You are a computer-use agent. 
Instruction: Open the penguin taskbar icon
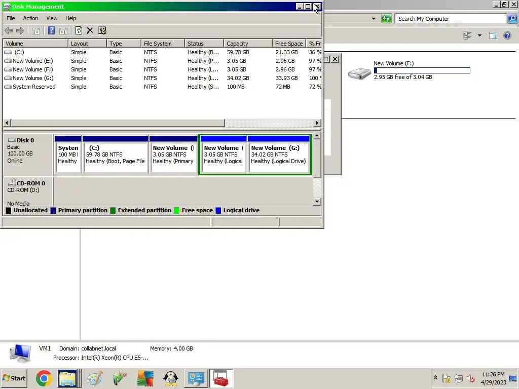click(x=171, y=378)
